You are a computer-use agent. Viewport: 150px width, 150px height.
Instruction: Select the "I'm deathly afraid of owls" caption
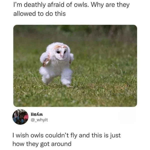50,5
